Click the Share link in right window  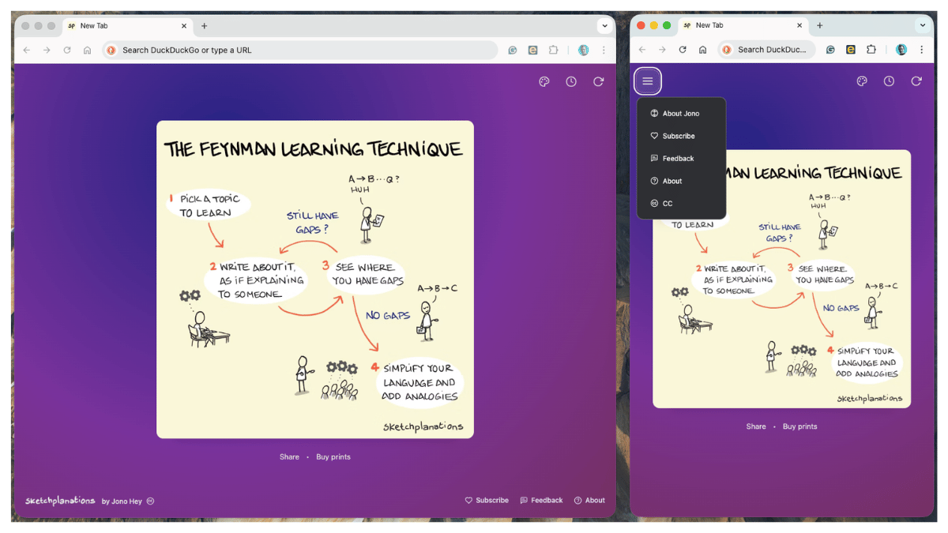tap(756, 426)
